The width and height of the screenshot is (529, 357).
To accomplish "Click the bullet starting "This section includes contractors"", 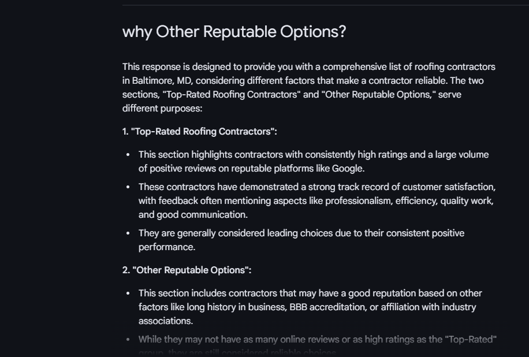I will tap(310, 307).
